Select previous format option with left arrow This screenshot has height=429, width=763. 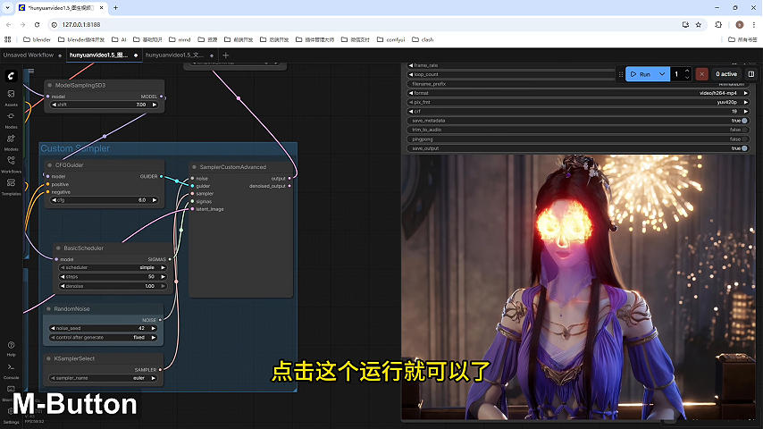tap(411, 93)
